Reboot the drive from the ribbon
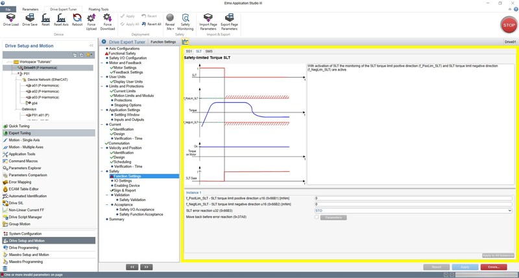Viewport: 519px width, 278px height. [77, 19]
